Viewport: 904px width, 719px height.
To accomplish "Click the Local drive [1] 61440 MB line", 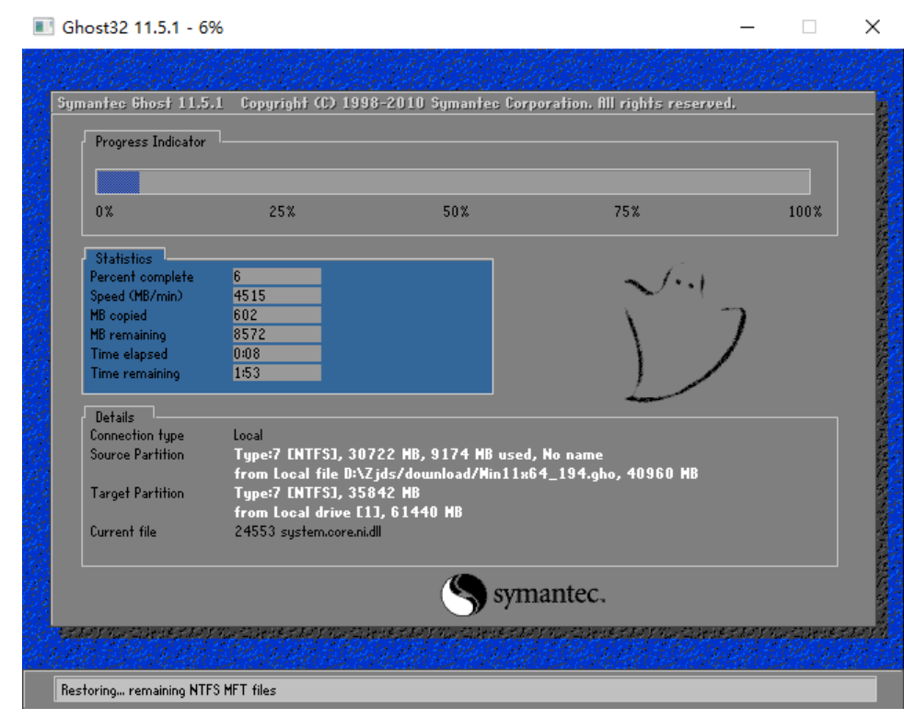I will point(348,512).
